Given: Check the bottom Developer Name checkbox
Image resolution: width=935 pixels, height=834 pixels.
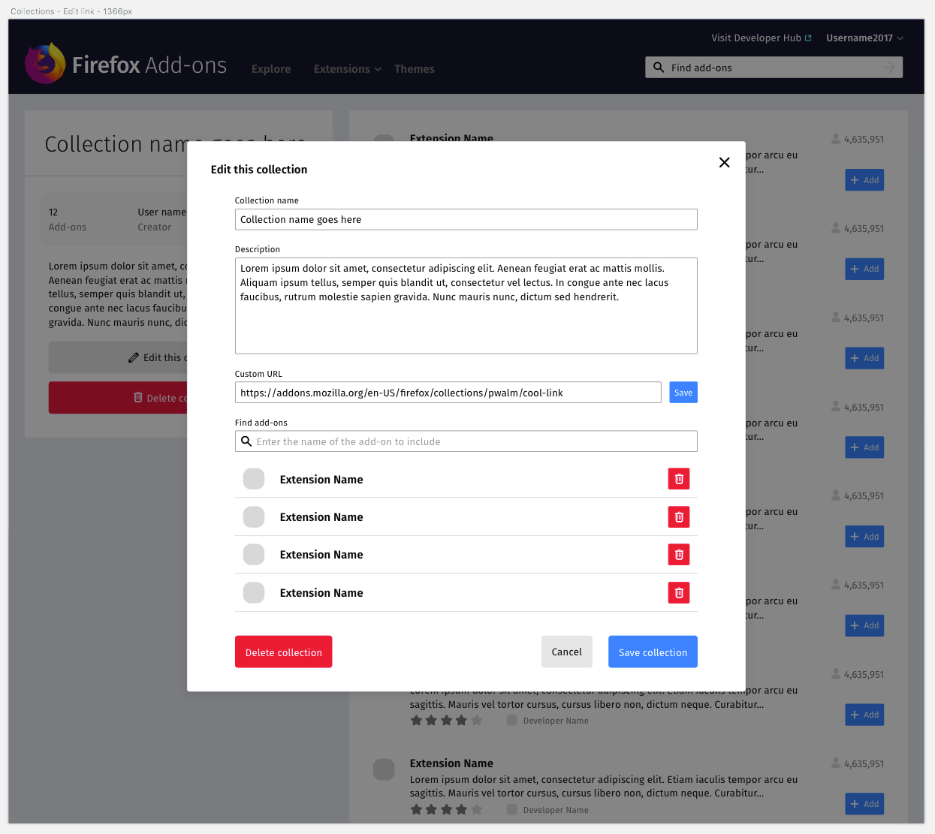Looking at the screenshot, I should click(511, 809).
